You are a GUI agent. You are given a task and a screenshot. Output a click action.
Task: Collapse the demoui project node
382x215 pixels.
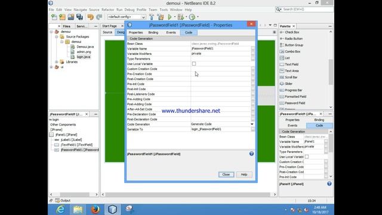pos(51,32)
